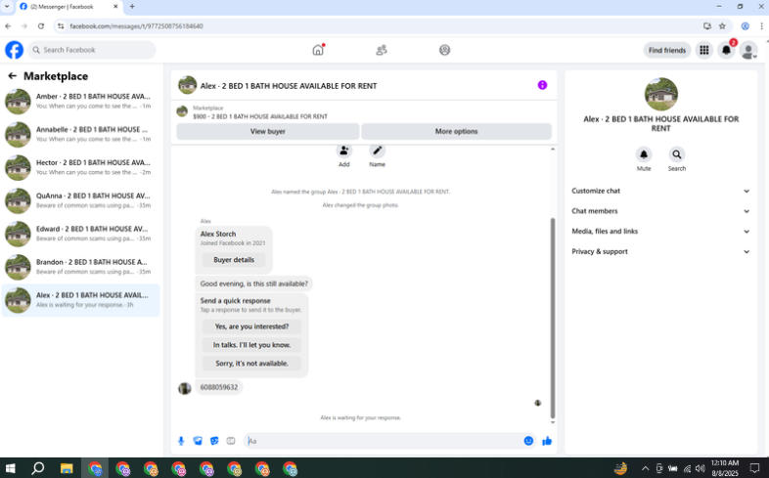Click the GIF icon in composer
The width and height of the screenshot is (769, 478).
coord(231,441)
